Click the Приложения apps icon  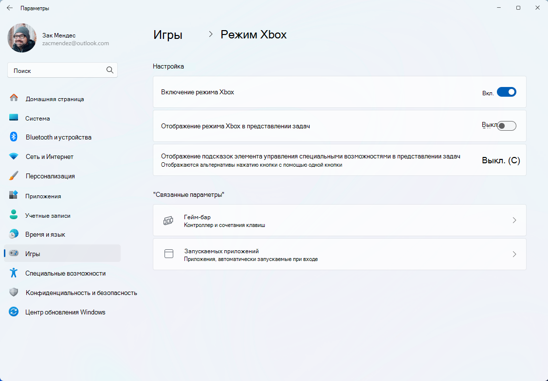tap(14, 195)
